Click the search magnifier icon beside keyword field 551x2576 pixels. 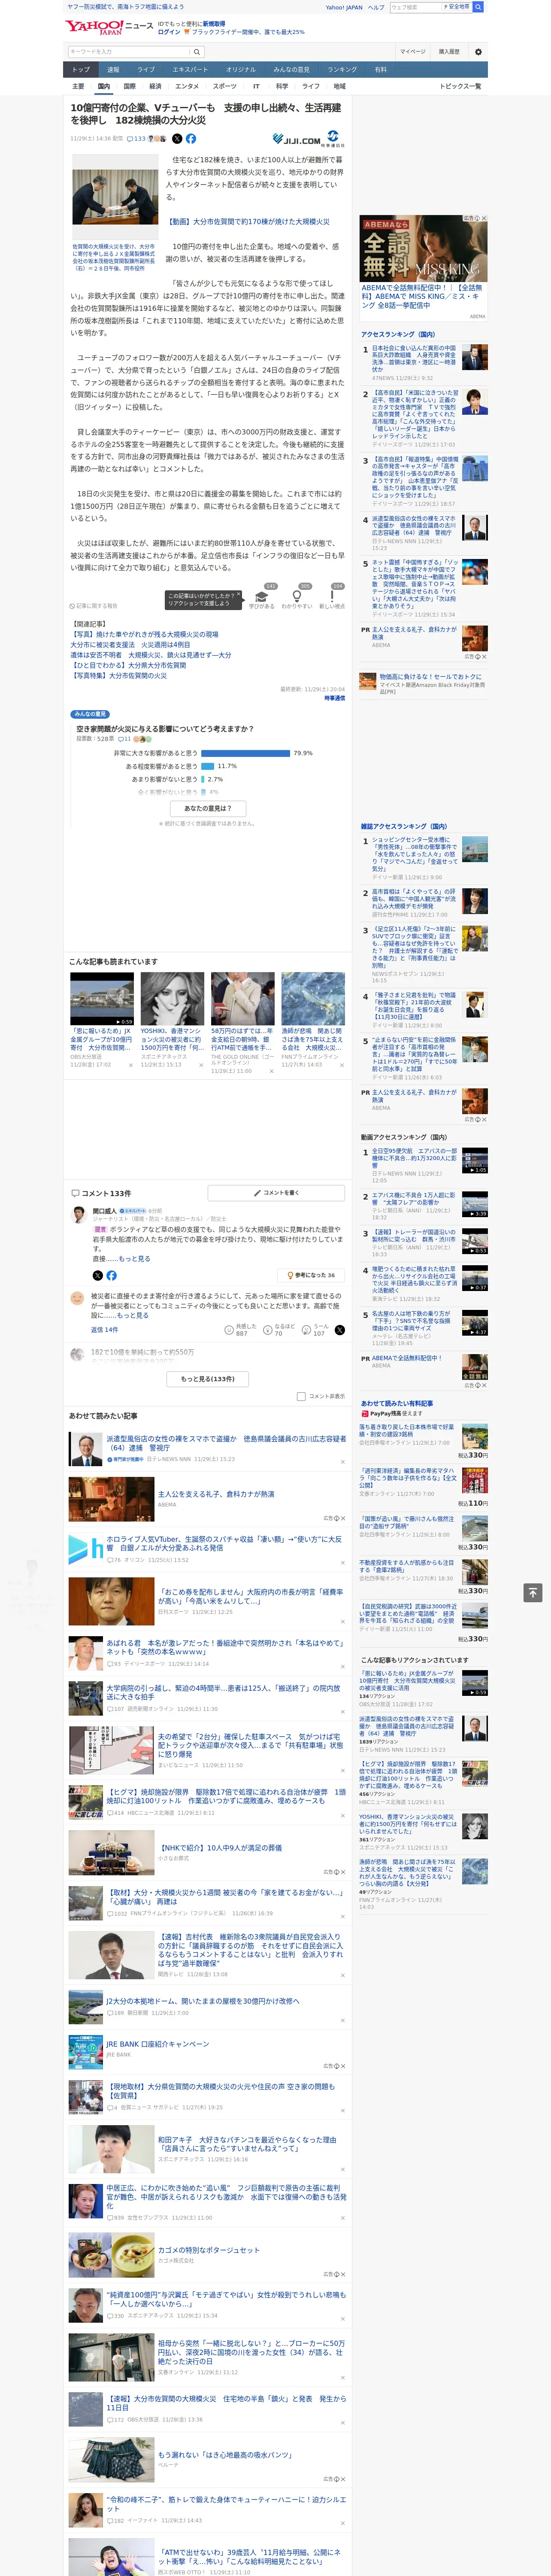click(x=197, y=52)
